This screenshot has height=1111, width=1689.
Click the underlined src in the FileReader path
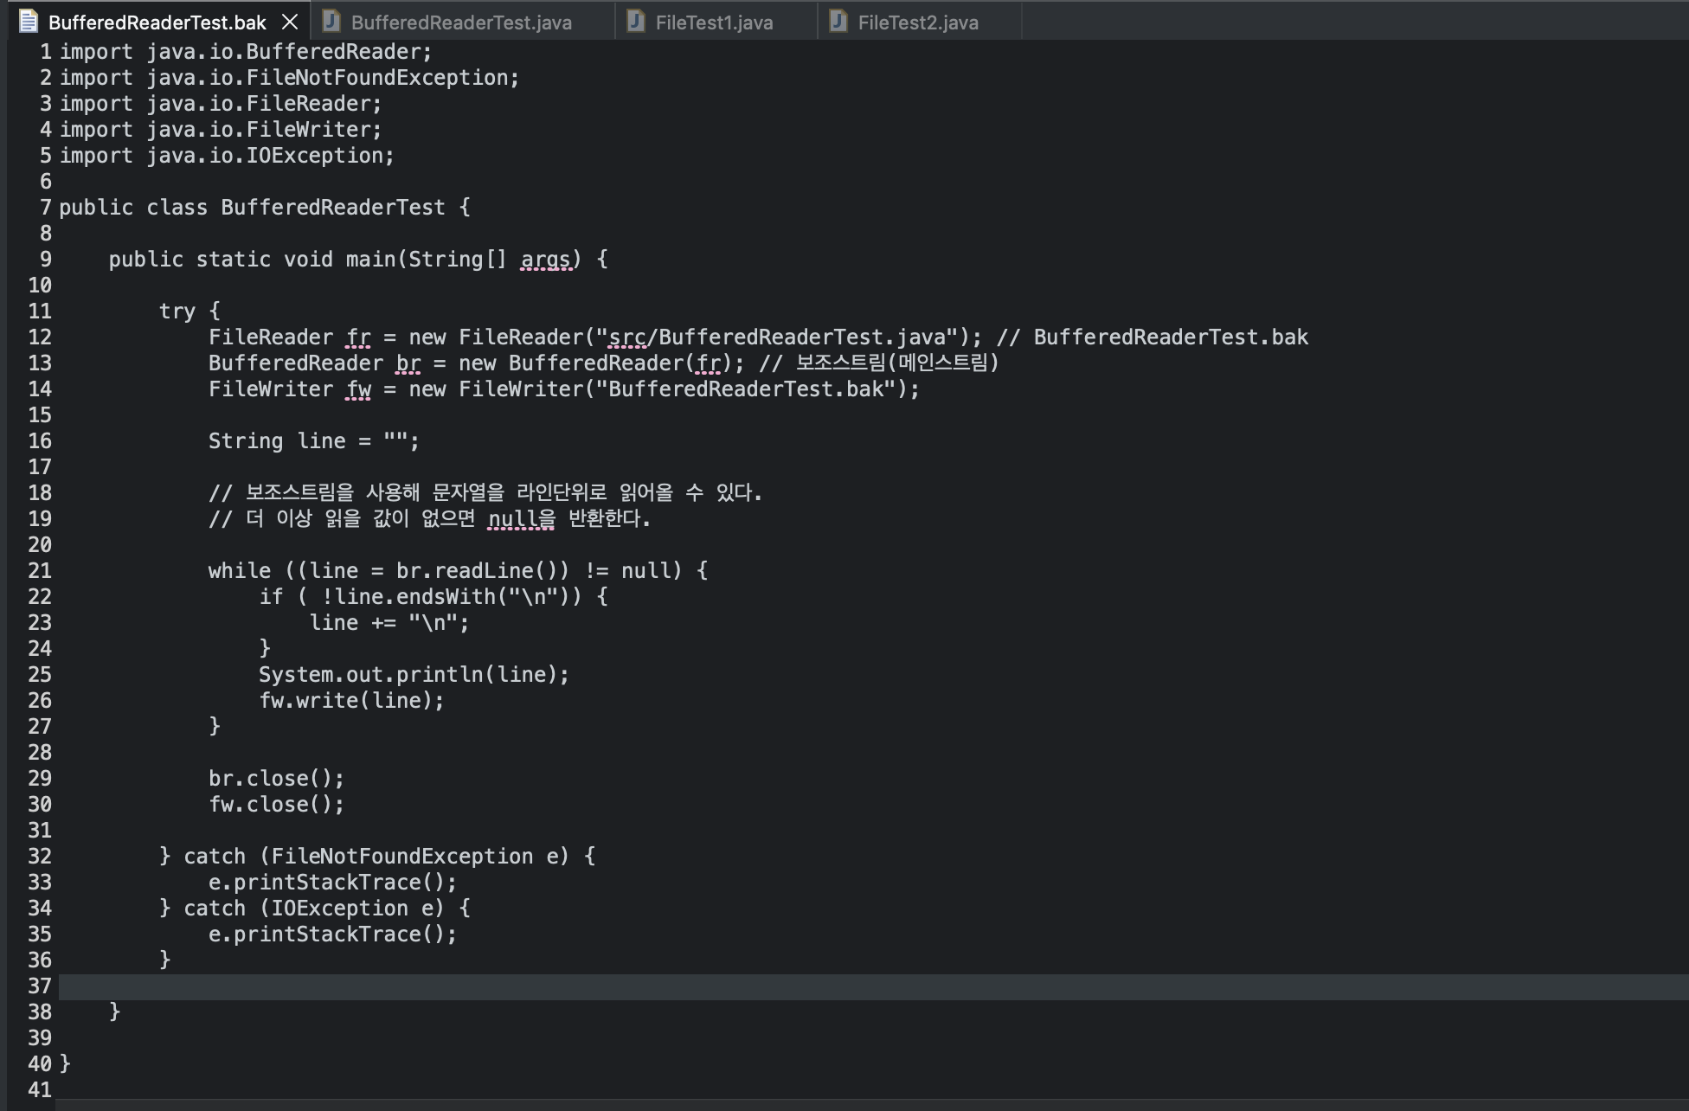tap(627, 337)
